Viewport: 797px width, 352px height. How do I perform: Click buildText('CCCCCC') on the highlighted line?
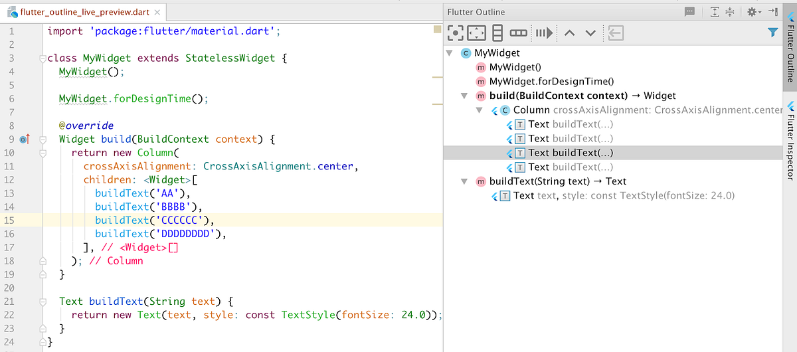pos(152,220)
